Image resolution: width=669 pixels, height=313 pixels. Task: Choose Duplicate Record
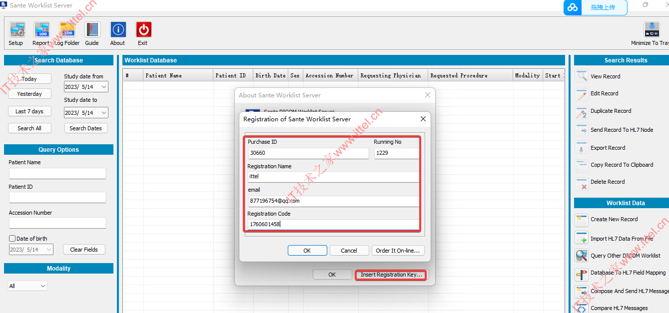611,111
